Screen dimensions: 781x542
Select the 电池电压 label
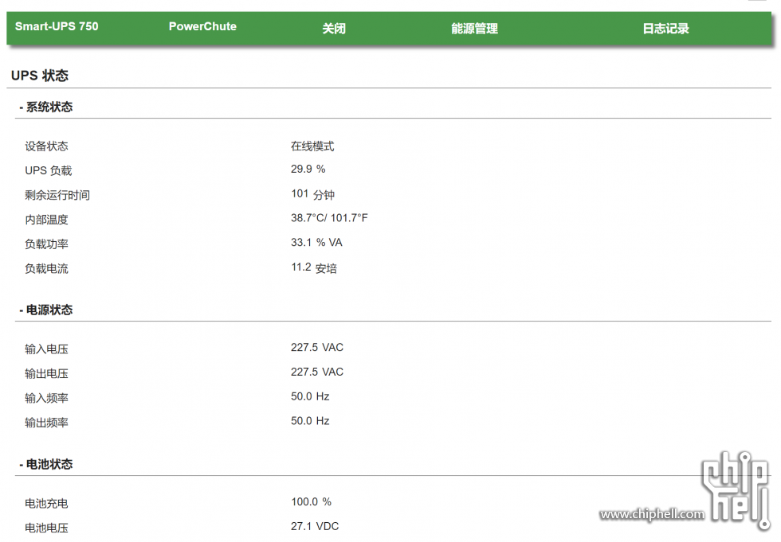click(x=46, y=528)
